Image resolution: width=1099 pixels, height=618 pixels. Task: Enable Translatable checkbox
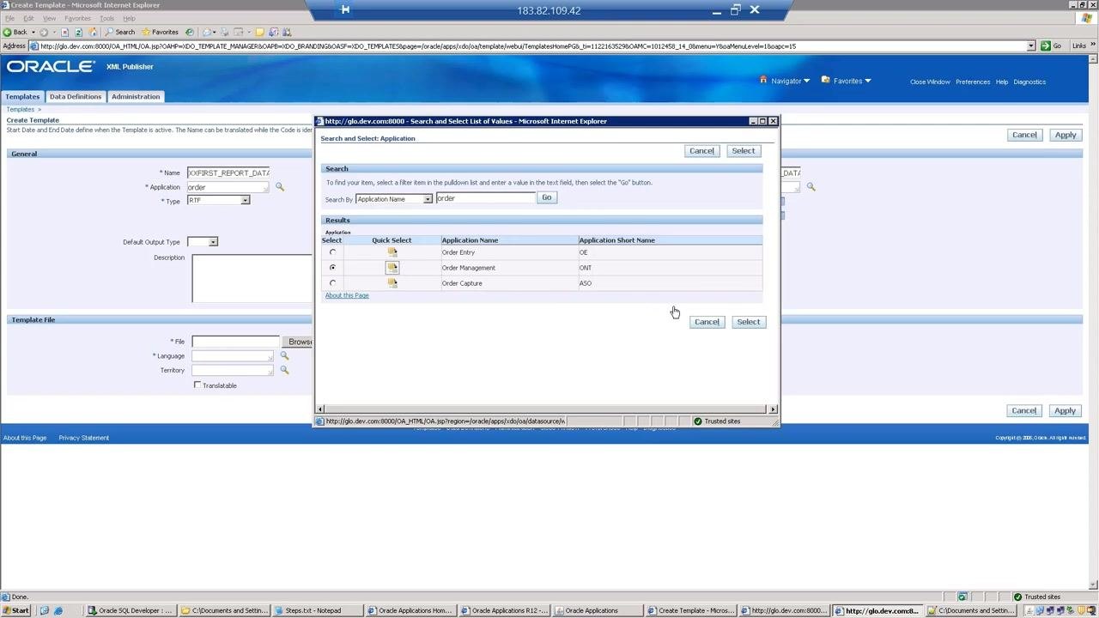pyautogui.click(x=197, y=385)
